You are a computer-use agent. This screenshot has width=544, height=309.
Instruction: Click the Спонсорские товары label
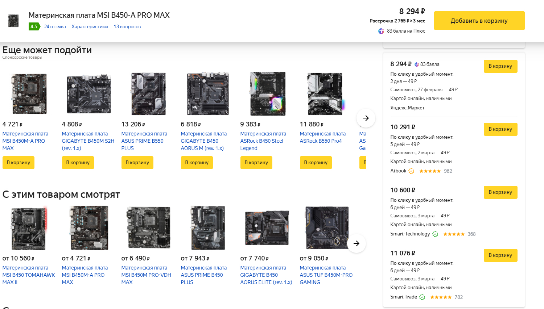[22, 57]
